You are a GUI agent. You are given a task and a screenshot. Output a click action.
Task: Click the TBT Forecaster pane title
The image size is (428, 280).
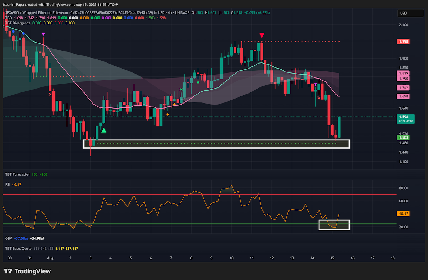(x=17, y=174)
